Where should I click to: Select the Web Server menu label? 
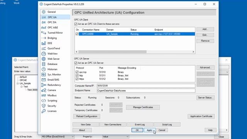(54, 59)
